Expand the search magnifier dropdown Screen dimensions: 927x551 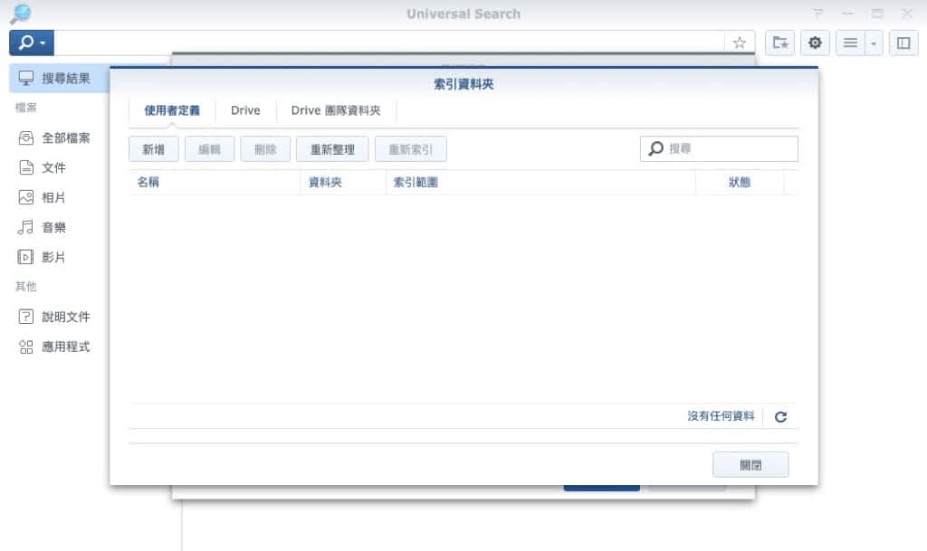pos(32,43)
